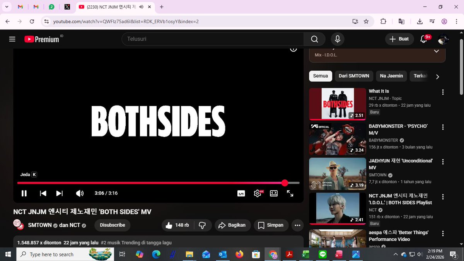Image resolution: width=464 pixels, height=261 pixels.
Task: Open Firefox from the taskbar
Action: click(239, 254)
